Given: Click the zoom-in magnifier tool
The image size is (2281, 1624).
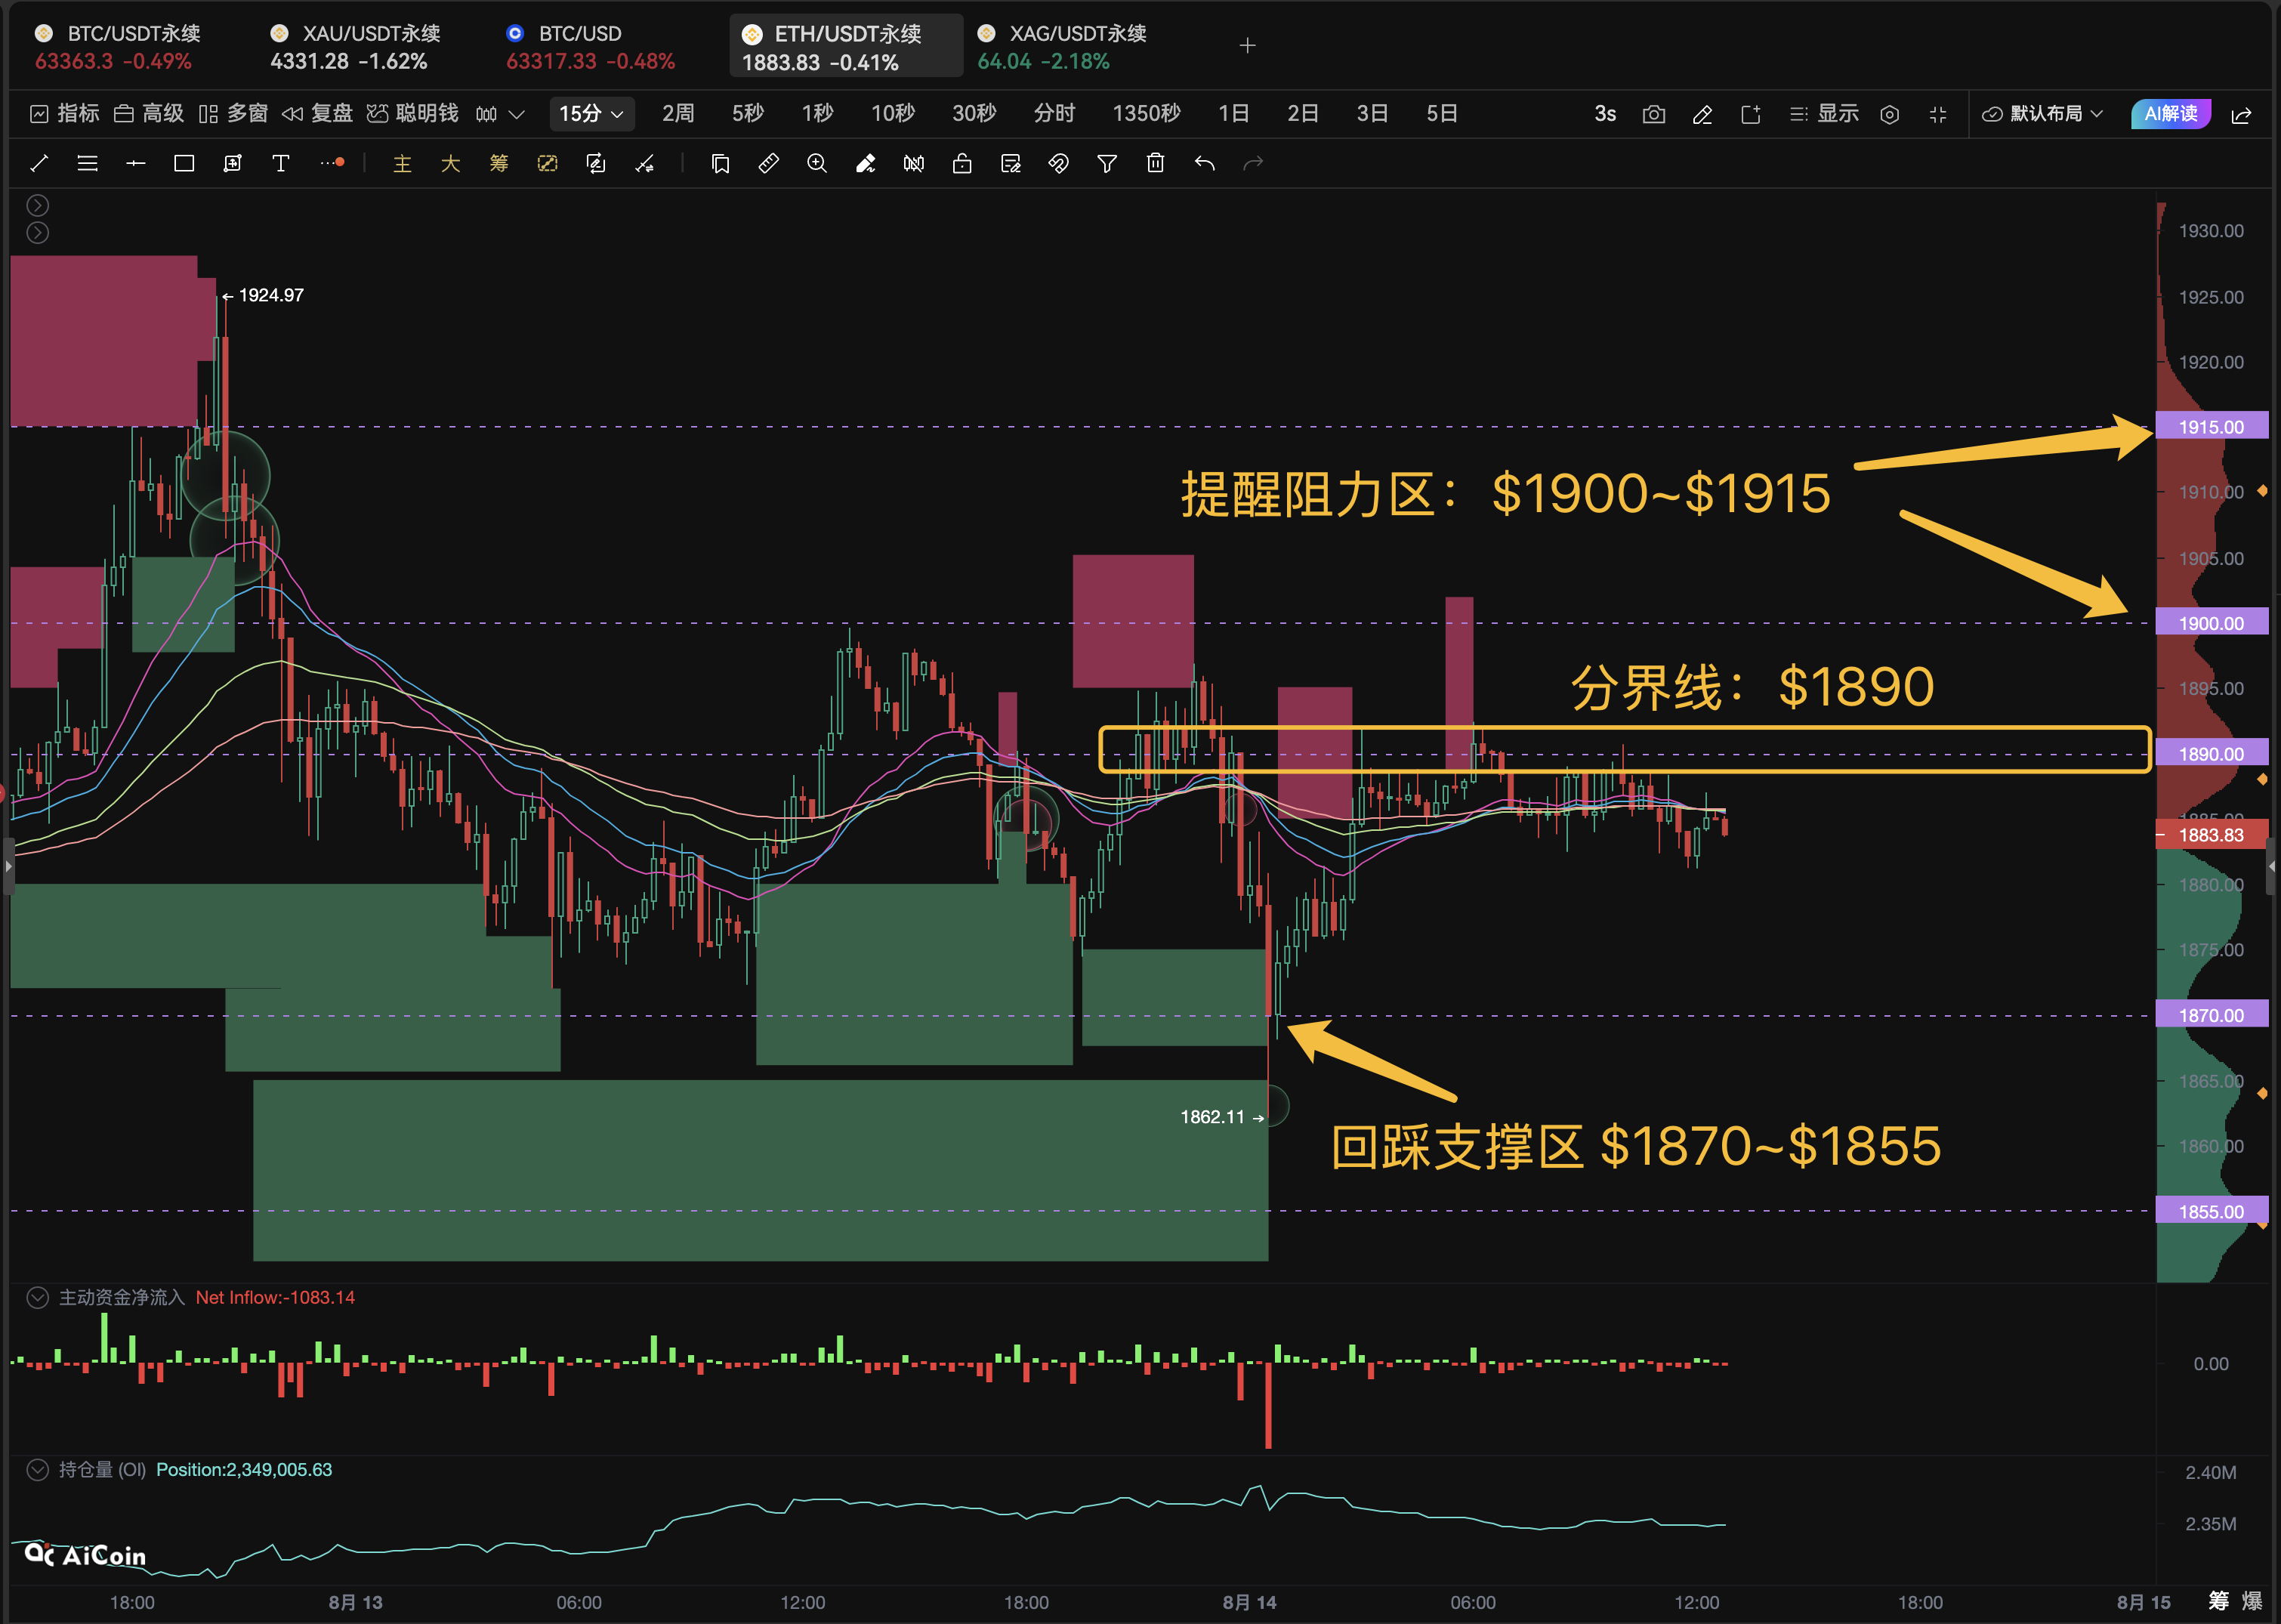Looking at the screenshot, I should [817, 163].
